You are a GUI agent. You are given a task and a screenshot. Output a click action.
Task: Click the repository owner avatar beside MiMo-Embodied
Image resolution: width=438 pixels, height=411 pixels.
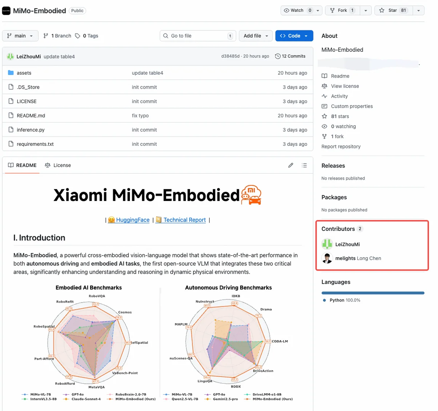pos(6,11)
